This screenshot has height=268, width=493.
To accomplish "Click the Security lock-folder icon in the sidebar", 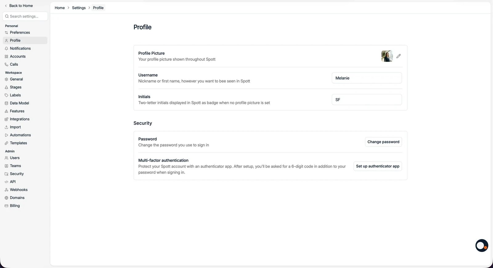I will click(6, 174).
